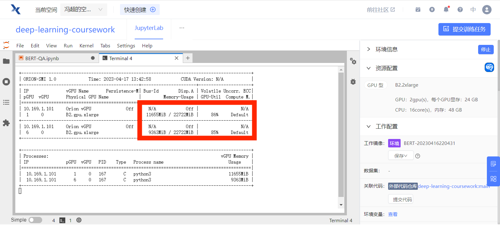500x225 pixels.
Task: Open the current workspace dropdown
Action: (83, 10)
